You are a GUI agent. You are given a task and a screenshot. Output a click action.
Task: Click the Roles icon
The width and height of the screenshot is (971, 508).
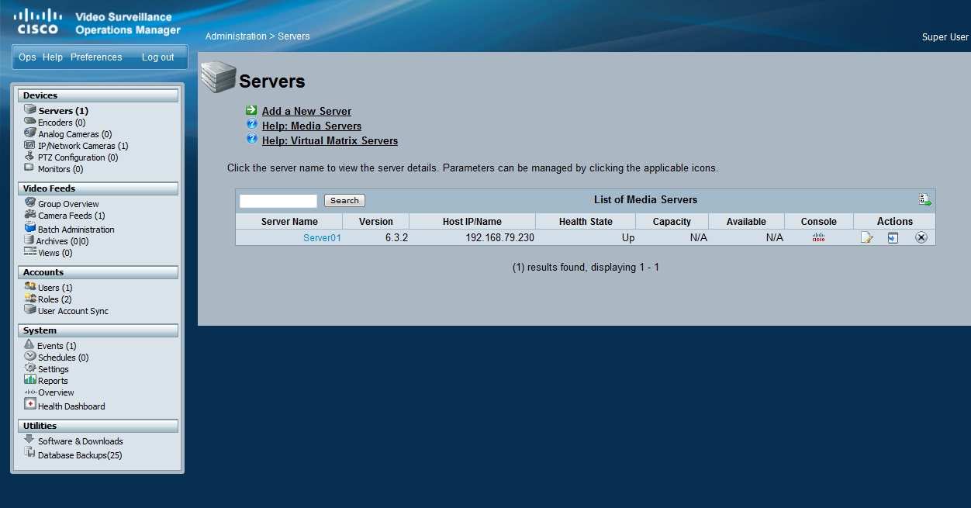tap(30, 298)
